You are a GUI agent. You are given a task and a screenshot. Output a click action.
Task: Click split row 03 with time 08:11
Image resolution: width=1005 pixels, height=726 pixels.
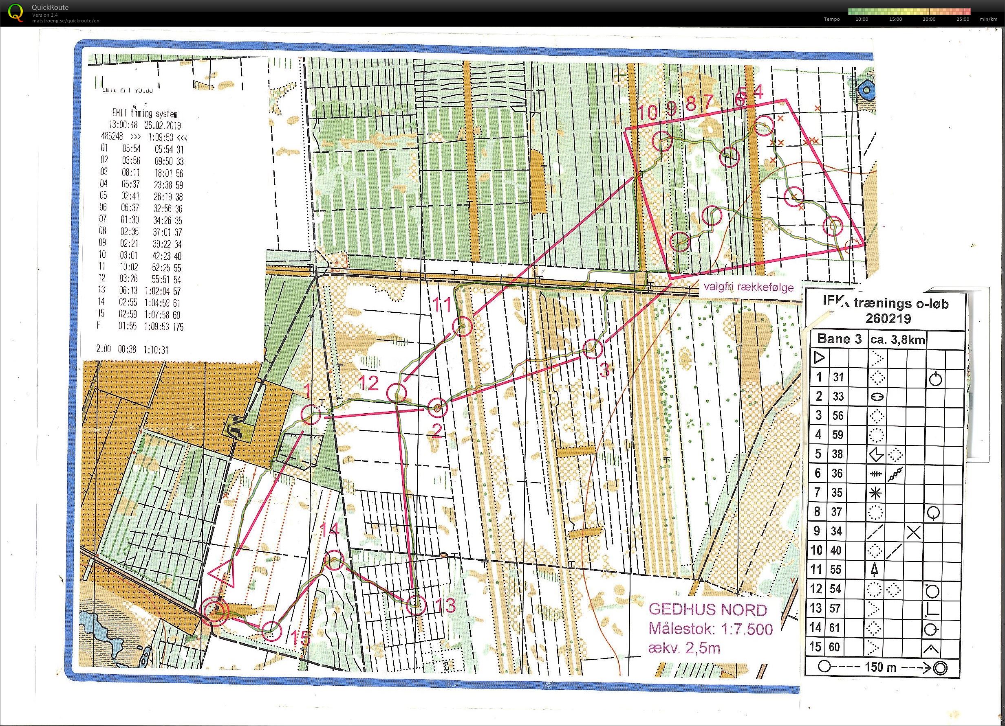pyautogui.click(x=142, y=173)
